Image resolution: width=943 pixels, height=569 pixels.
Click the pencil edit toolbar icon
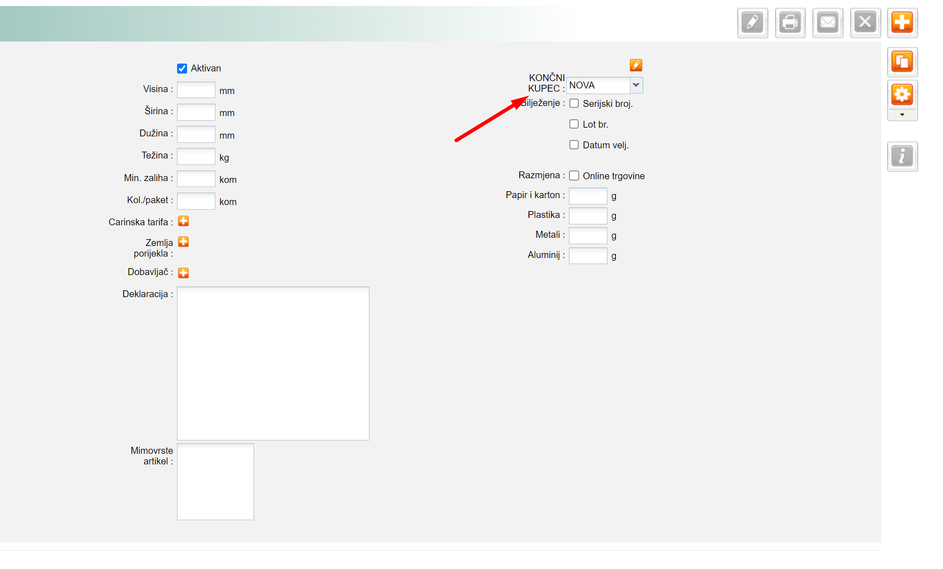pyautogui.click(x=752, y=23)
